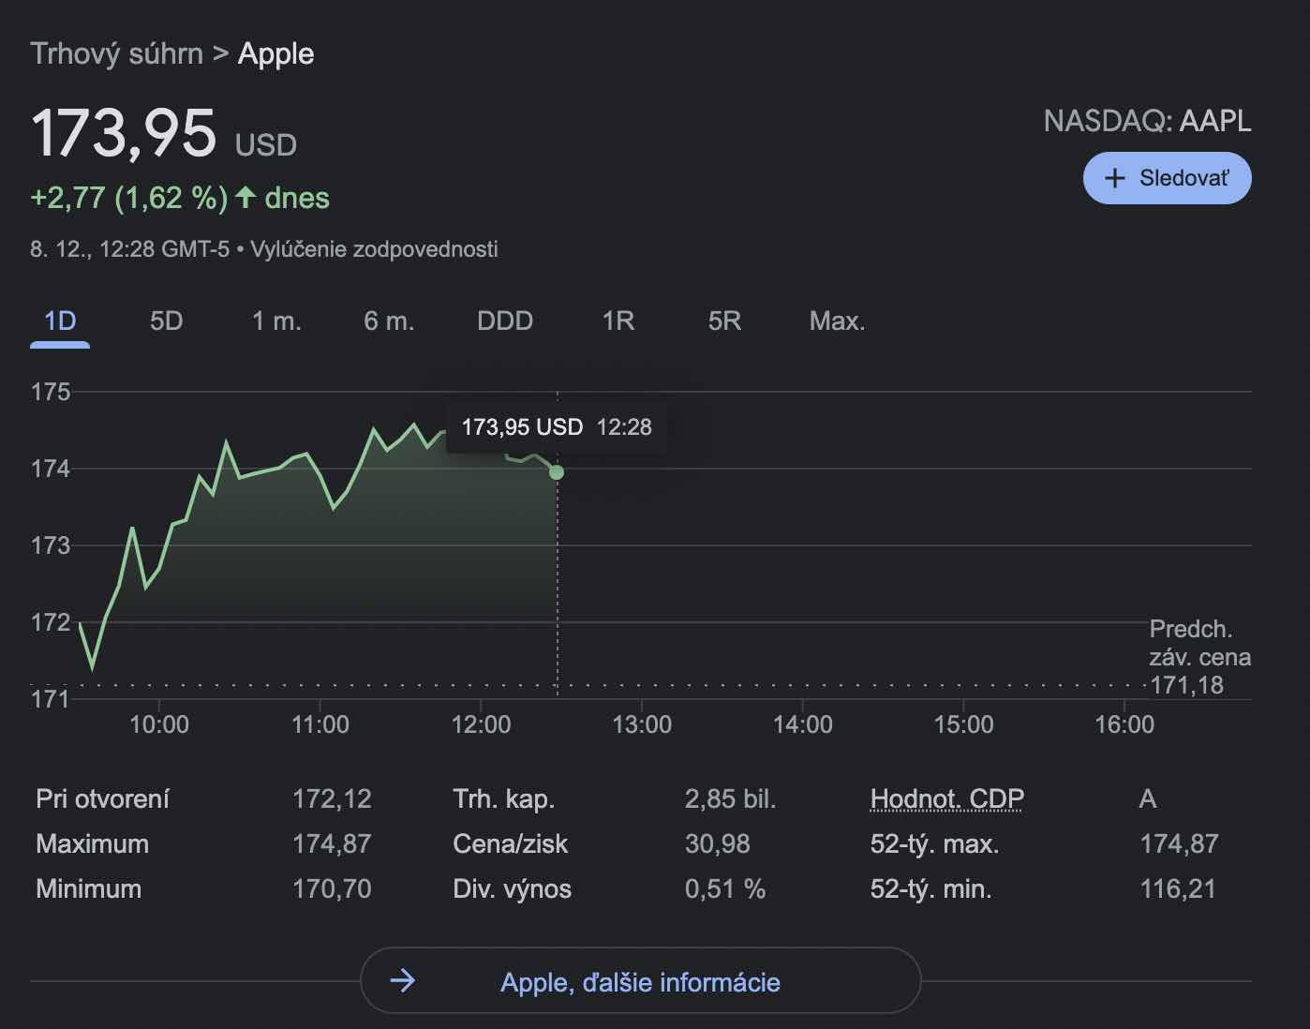The width and height of the screenshot is (1310, 1029).
Task: Click the 14:00 position on chart time axis
Action: point(802,724)
